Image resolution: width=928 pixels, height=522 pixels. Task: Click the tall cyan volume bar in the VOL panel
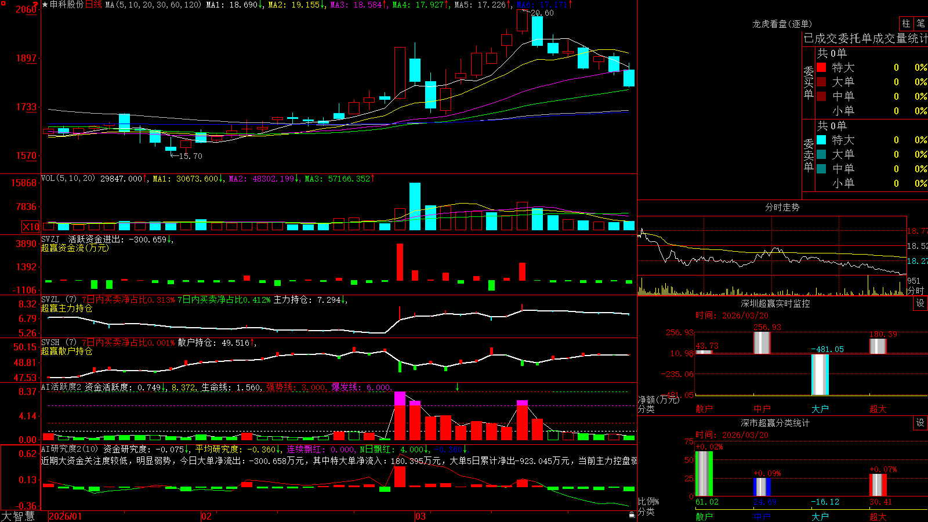[415, 206]
